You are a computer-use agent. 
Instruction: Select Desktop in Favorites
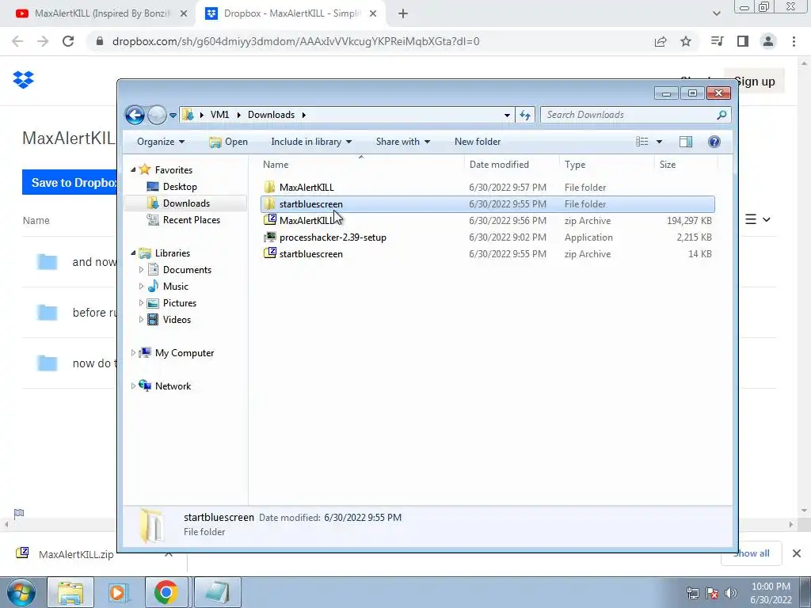[x=180, y=187]
